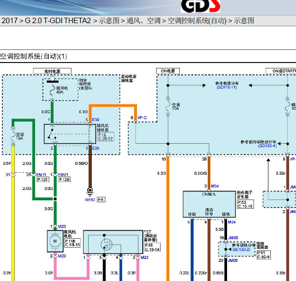The height and width of the screenshot is (281, 296).
Task: Follow the (SD130-2) ground distribution reference
Action: (241, 250)
